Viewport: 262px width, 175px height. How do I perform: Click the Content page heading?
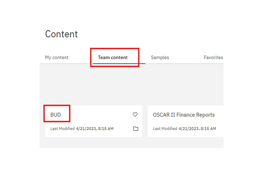61,34
